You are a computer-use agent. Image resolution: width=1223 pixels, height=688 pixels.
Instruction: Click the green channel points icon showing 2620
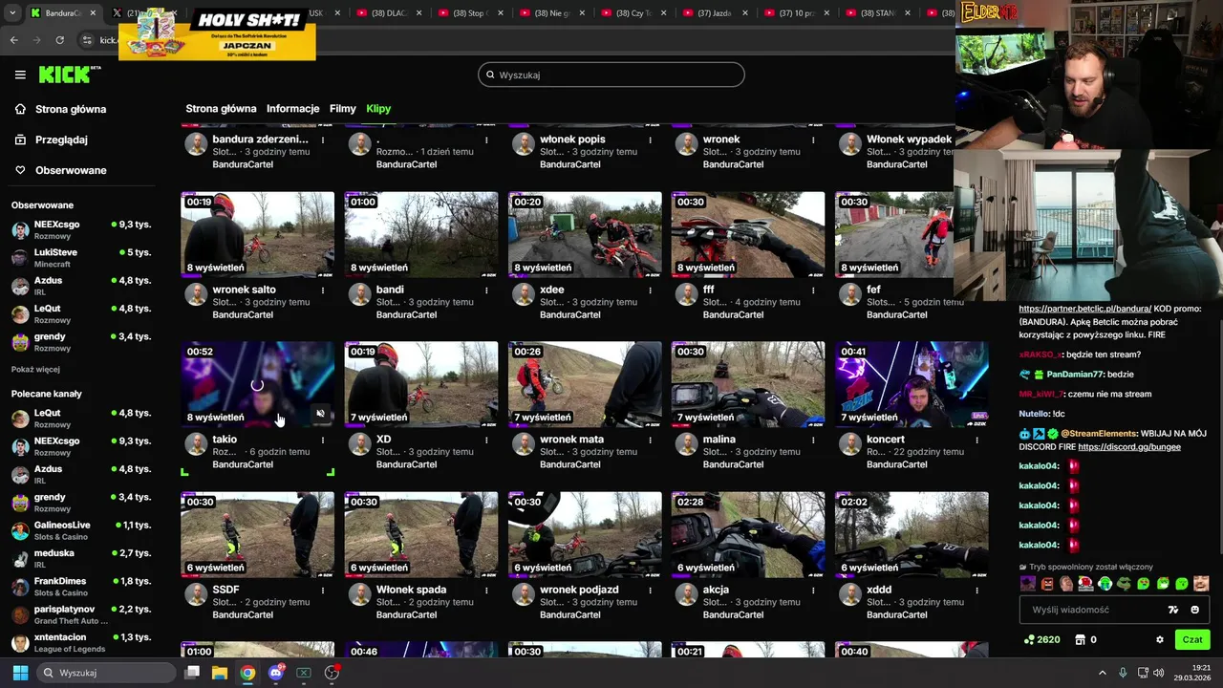(1029, 640)
